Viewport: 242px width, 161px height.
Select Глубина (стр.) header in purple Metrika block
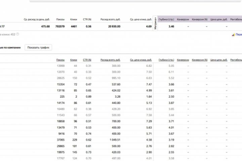tap(166, 19)
